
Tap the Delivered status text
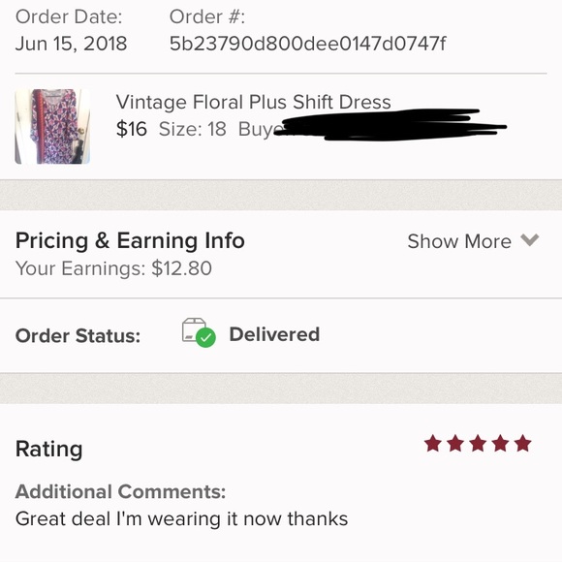tap(274, 334)
